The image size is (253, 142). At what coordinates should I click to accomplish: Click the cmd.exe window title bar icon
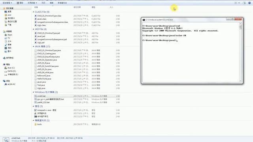[144, 20]
